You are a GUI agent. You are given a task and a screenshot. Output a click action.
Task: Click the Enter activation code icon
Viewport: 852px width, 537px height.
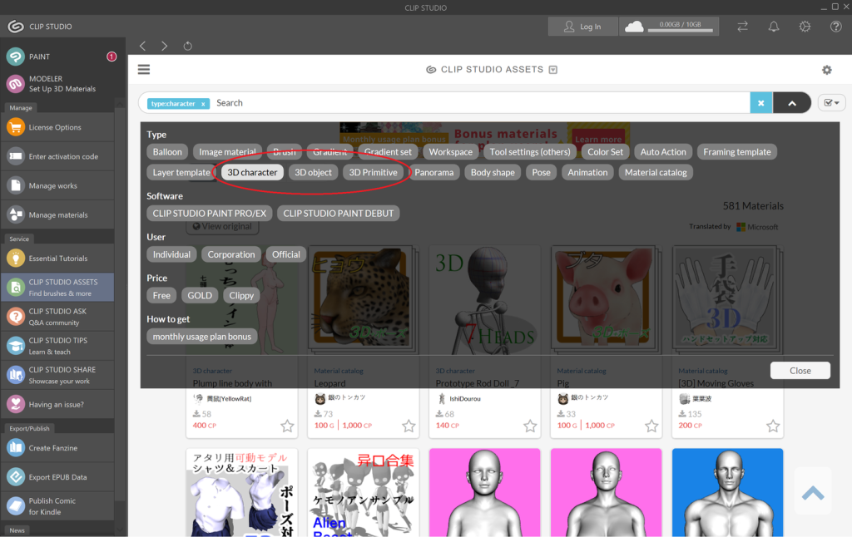pyautogui.click(x=16, y=156)
